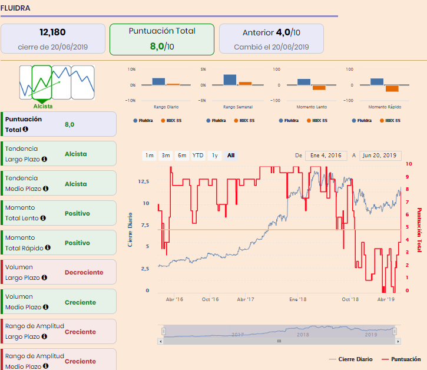Click the end date field Jun 20, 2019
The width and height of the screenshot is (427, 370).
click(x=380, y=156)
